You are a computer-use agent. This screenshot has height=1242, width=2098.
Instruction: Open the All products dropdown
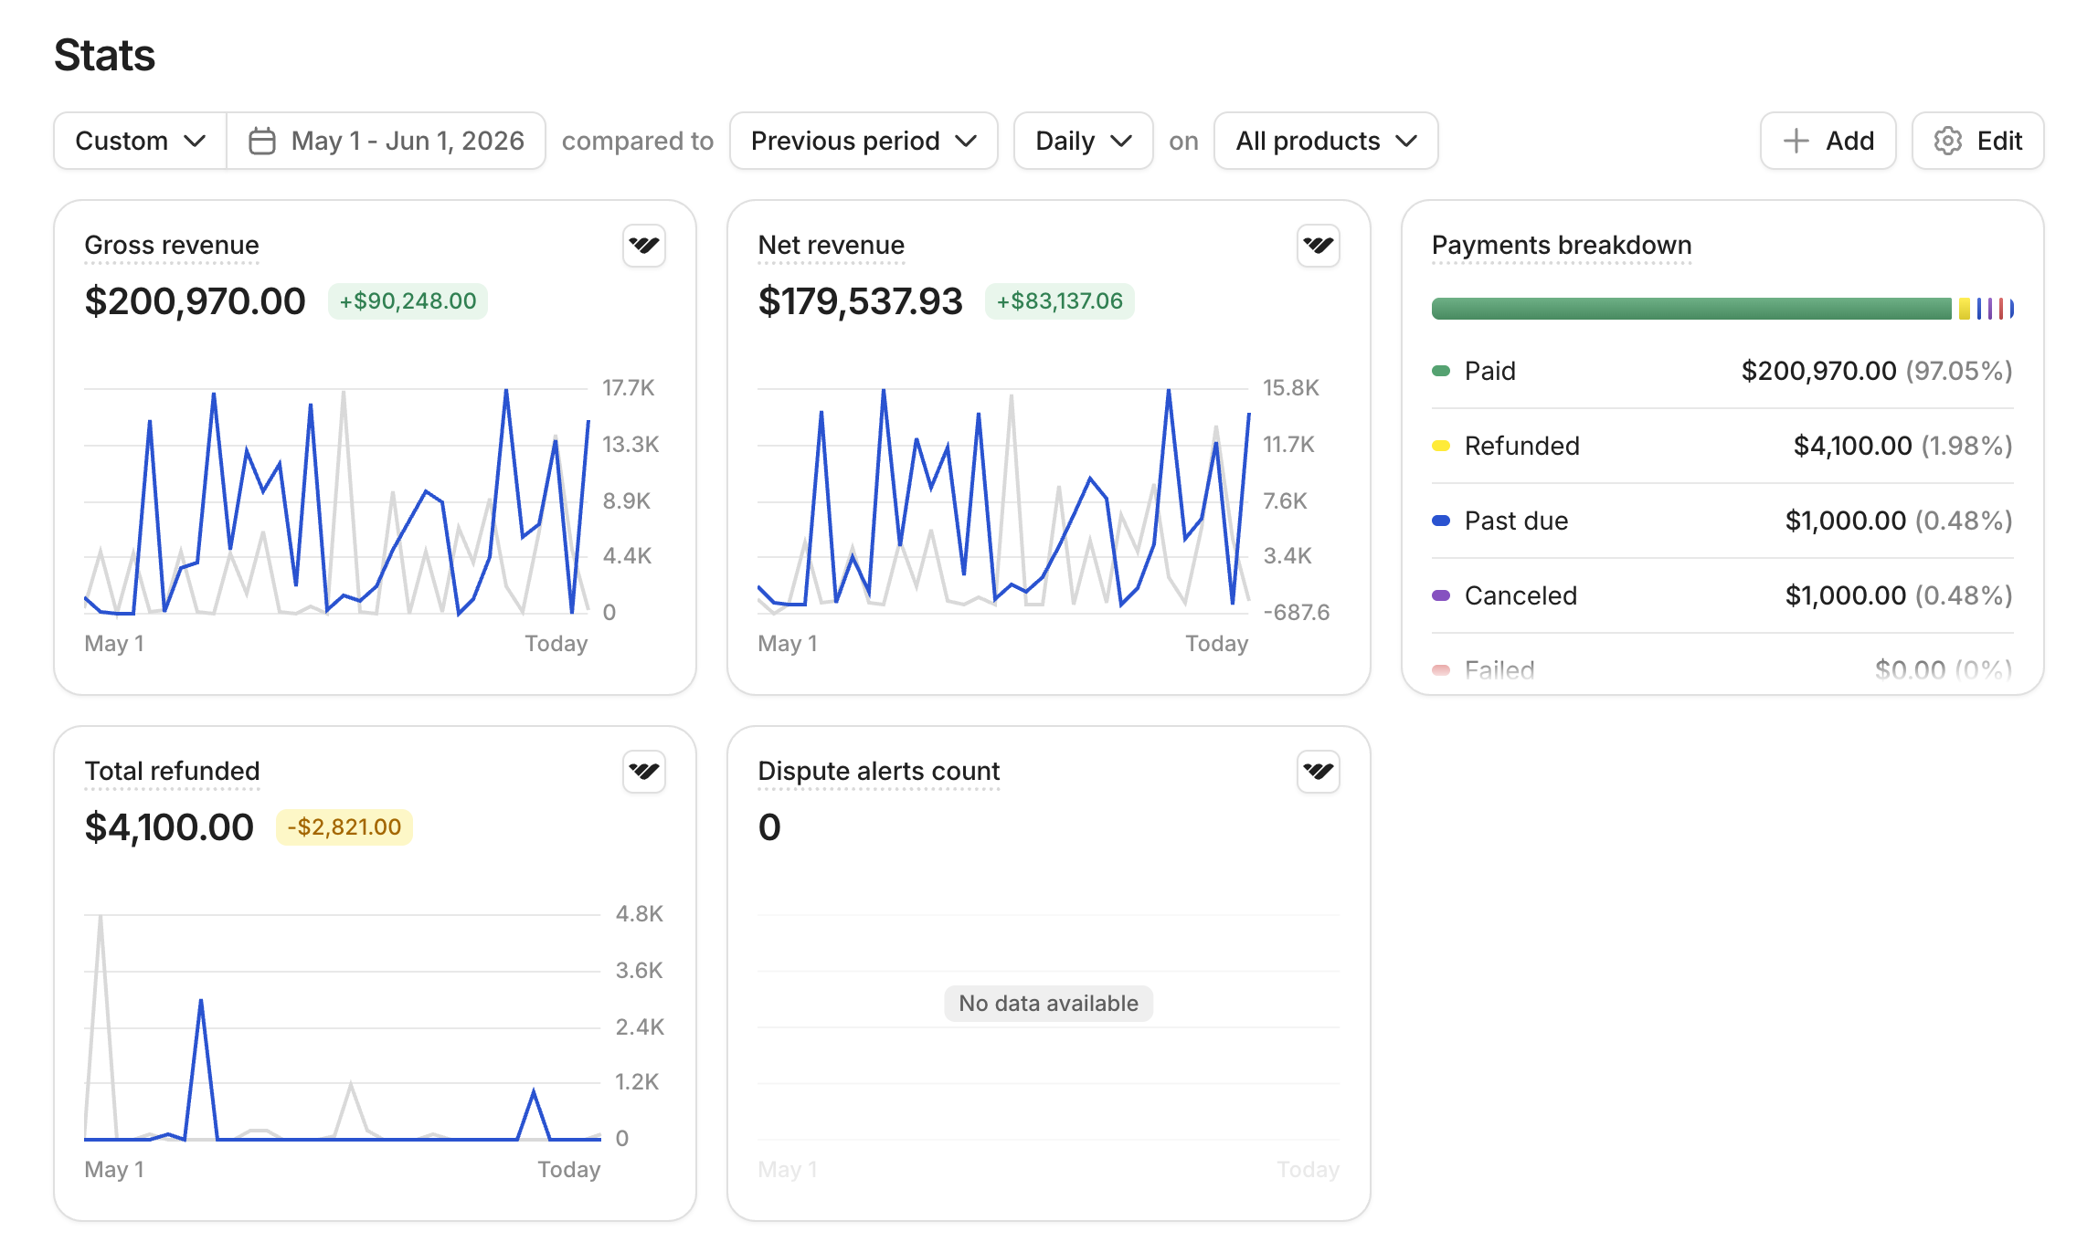coord(1326,141)
